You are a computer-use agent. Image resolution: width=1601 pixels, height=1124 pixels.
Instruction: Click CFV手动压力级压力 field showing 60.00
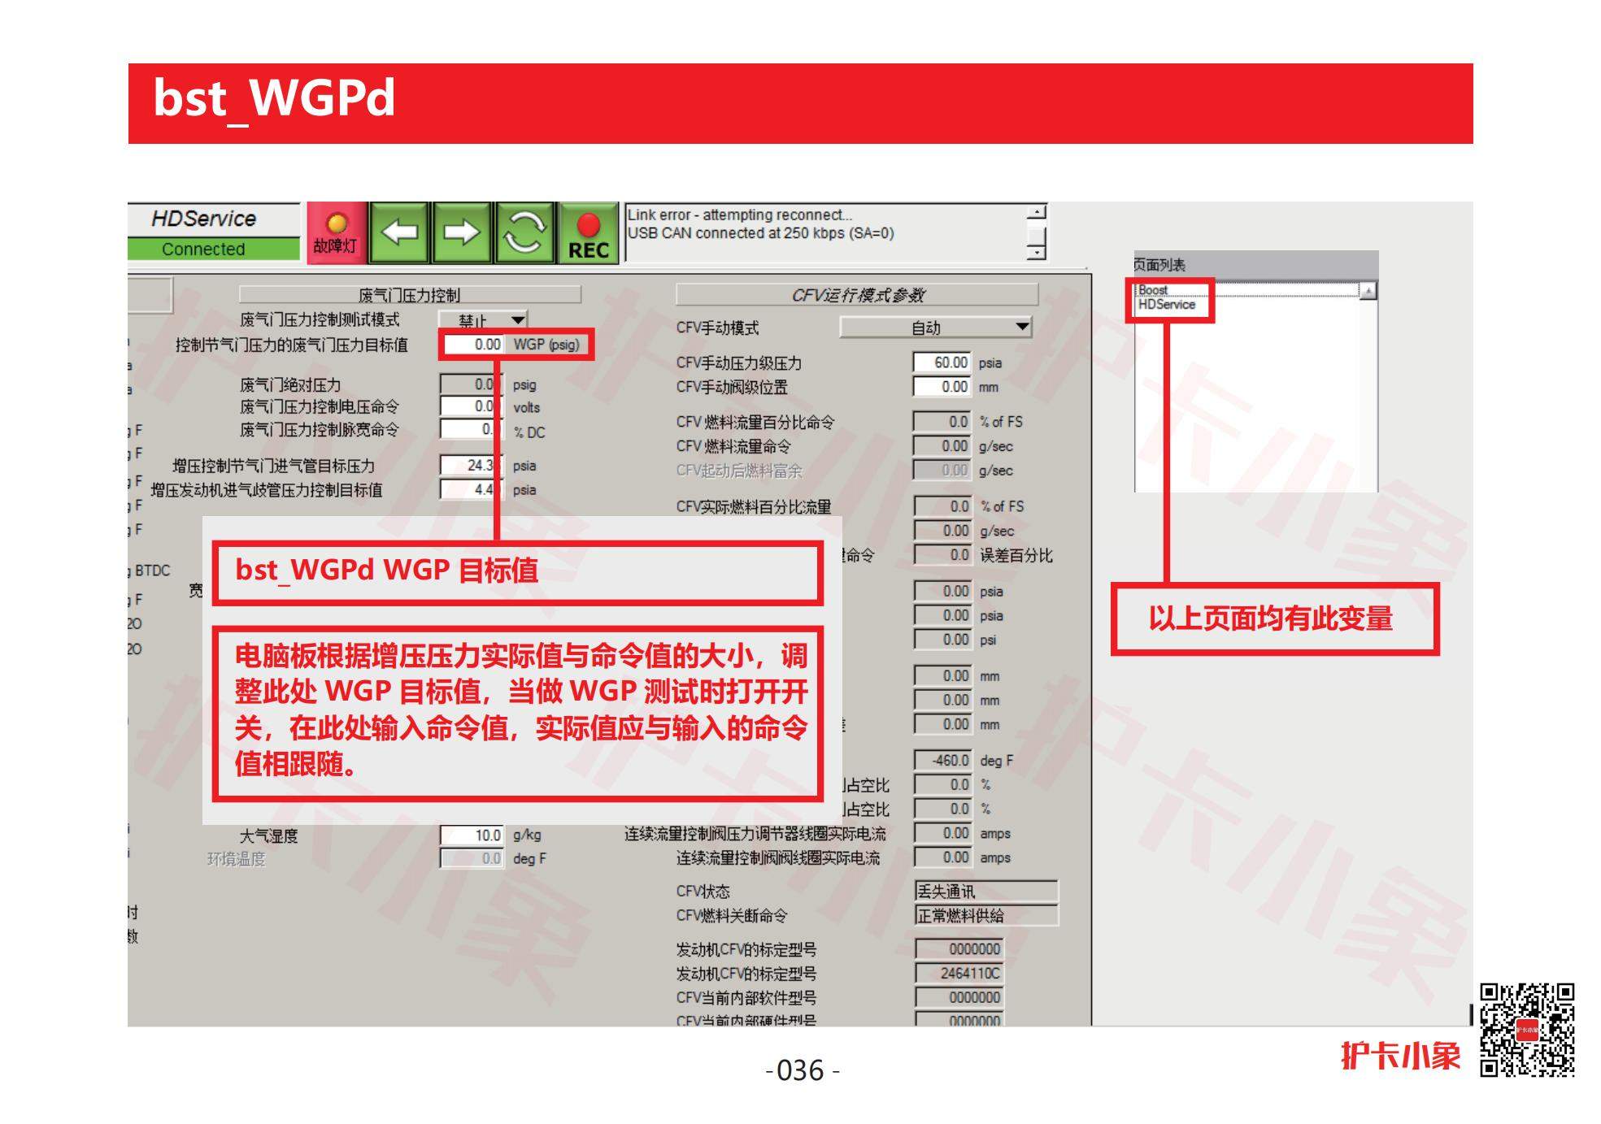click(x=942, y=362)
